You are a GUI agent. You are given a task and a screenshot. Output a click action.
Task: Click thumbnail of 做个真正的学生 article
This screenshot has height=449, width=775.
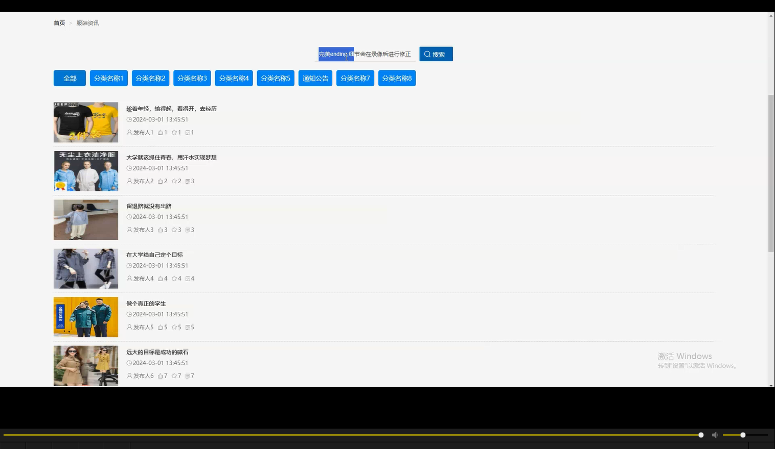[x=86, y=317]
